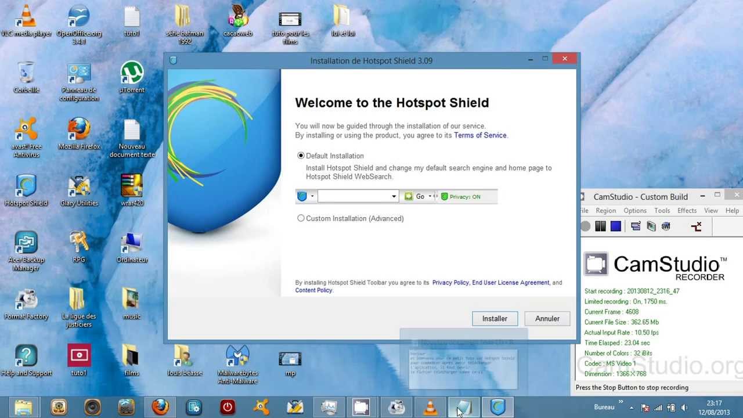This screenshot has height=418, width=743.
Task: Click the red power icon in taskbar
Action: pos(228,407)
